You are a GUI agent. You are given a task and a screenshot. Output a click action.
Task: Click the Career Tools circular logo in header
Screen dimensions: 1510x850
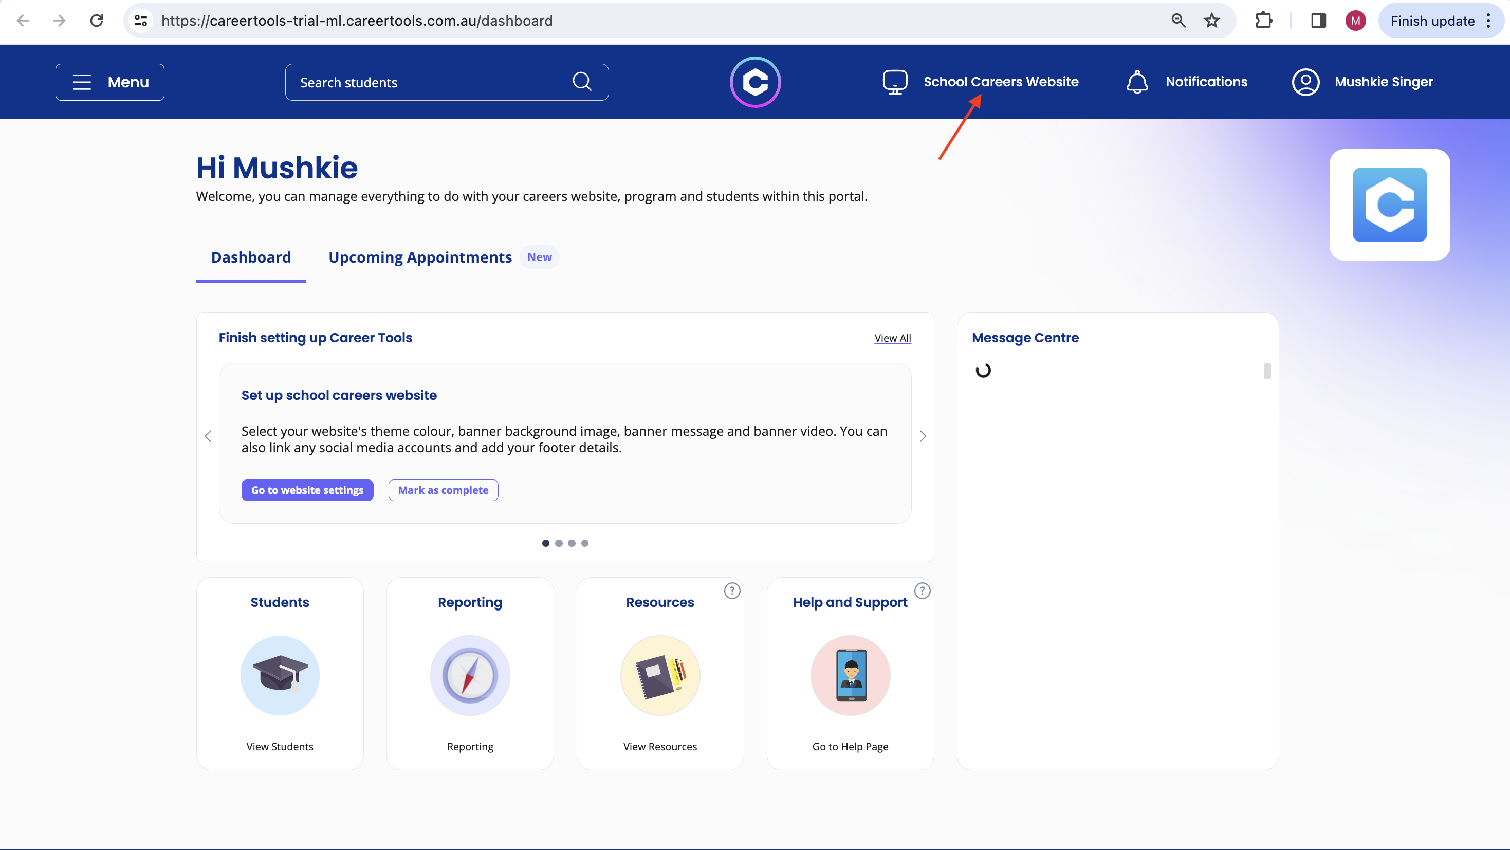[x=755, y=82]
